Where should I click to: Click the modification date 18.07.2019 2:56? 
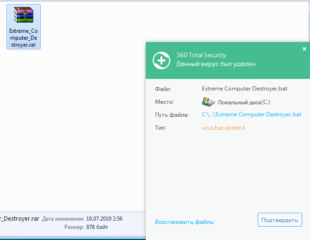pyautogui.click(x=104, y=219)
